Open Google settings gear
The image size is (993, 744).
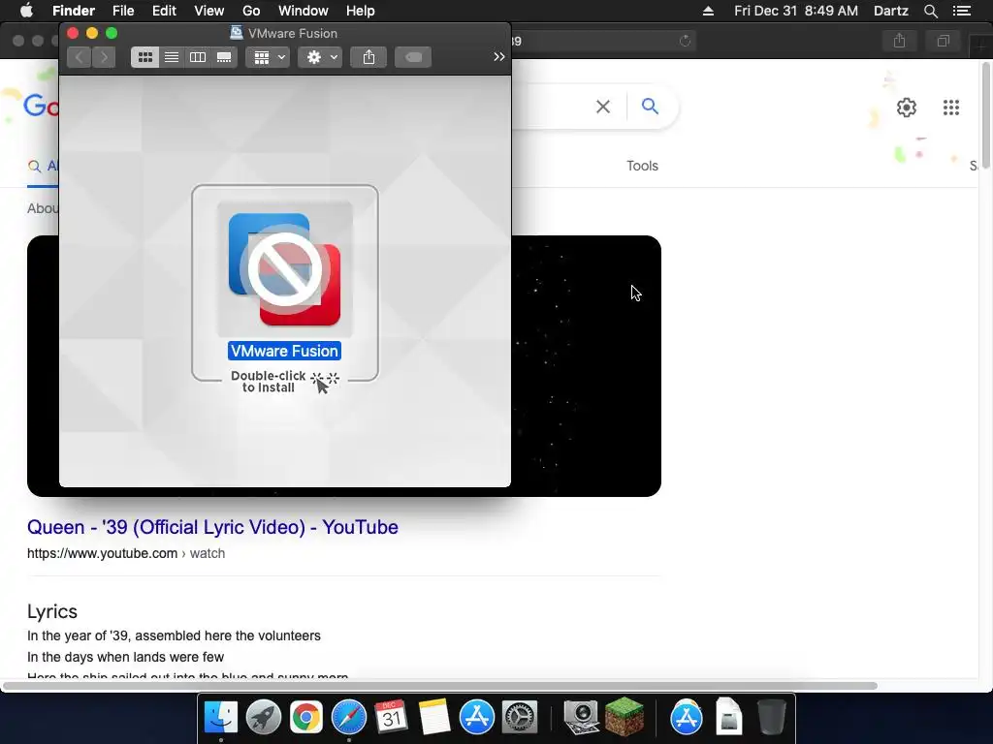coord(907,108)
